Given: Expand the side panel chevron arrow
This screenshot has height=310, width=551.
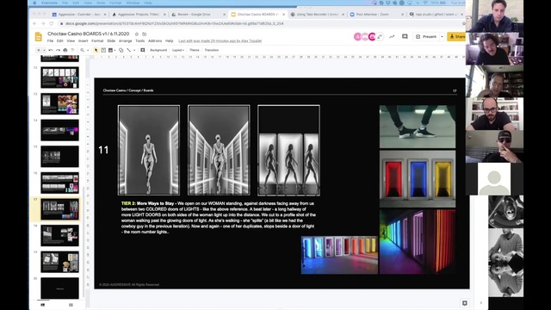Looking at the screenshot, I should (481, 302).
